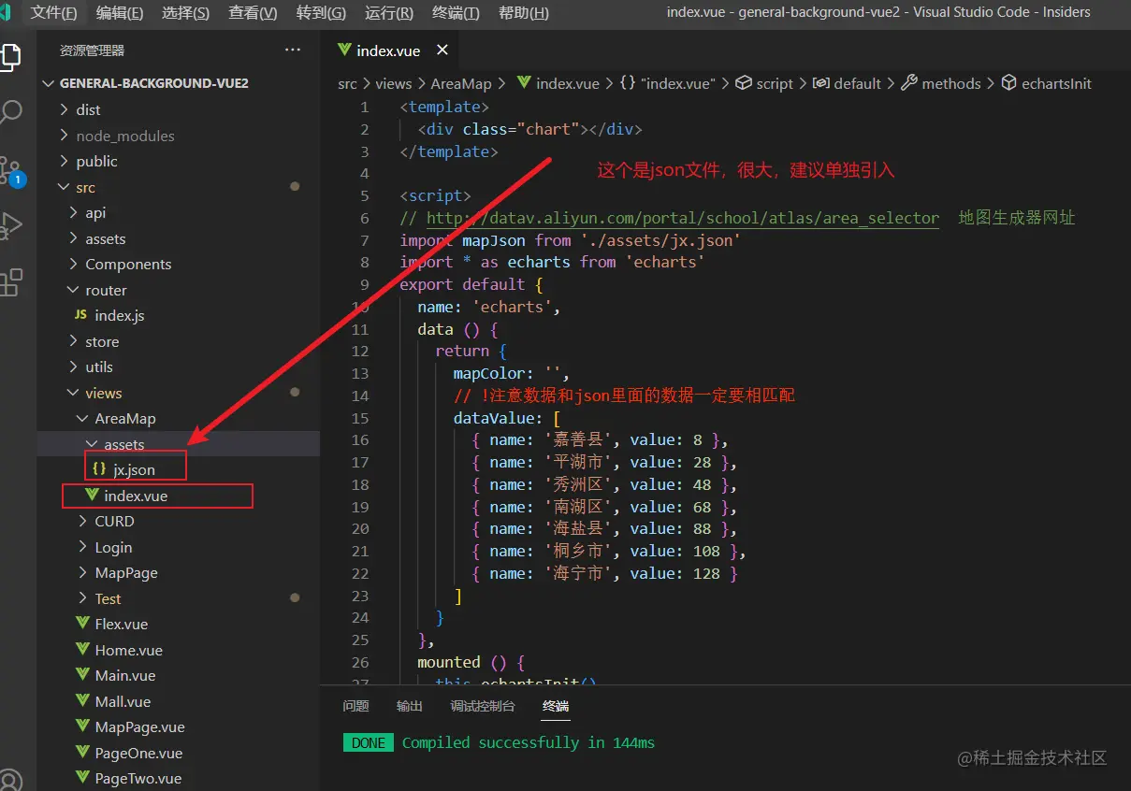This screenshot has width=1131, height=791.
Task: Switch to the 问题 panel tab
Action: [355, 706]
